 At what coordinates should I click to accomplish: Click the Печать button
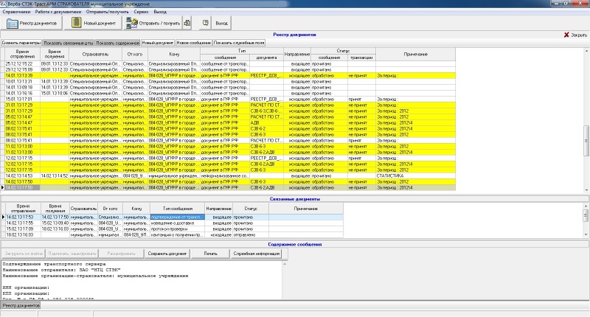[210, 254]
